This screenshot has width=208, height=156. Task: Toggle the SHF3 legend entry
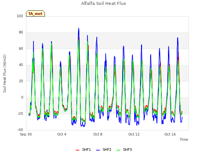click(x=124, y=149)
